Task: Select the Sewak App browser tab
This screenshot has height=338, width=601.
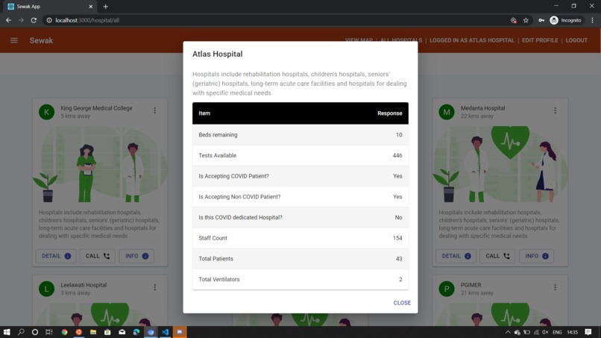Action: pos(50,7)
